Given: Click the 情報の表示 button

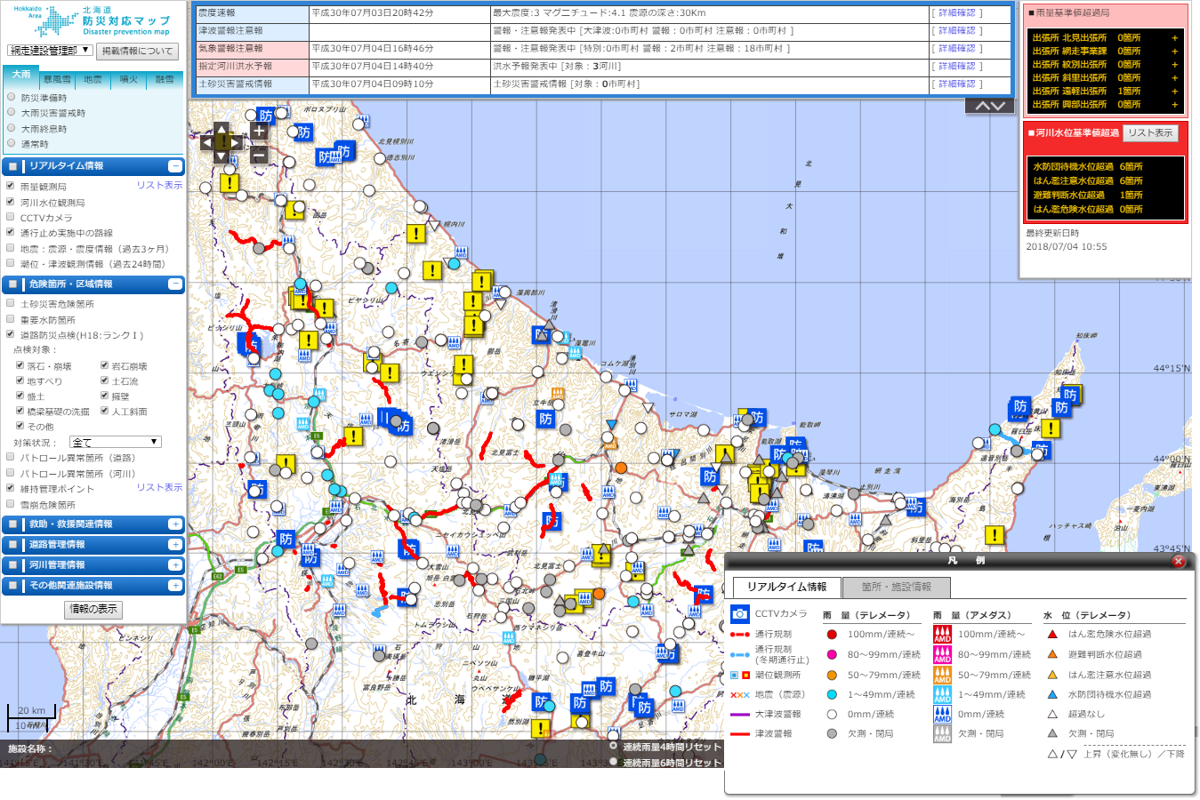Looking at the screenshot, I should [x=93, y=609].
